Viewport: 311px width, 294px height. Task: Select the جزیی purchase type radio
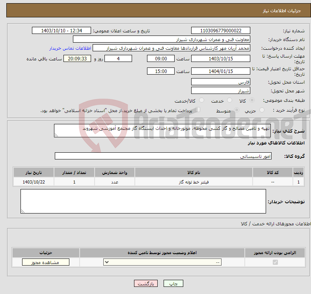(x=262, y=110)
